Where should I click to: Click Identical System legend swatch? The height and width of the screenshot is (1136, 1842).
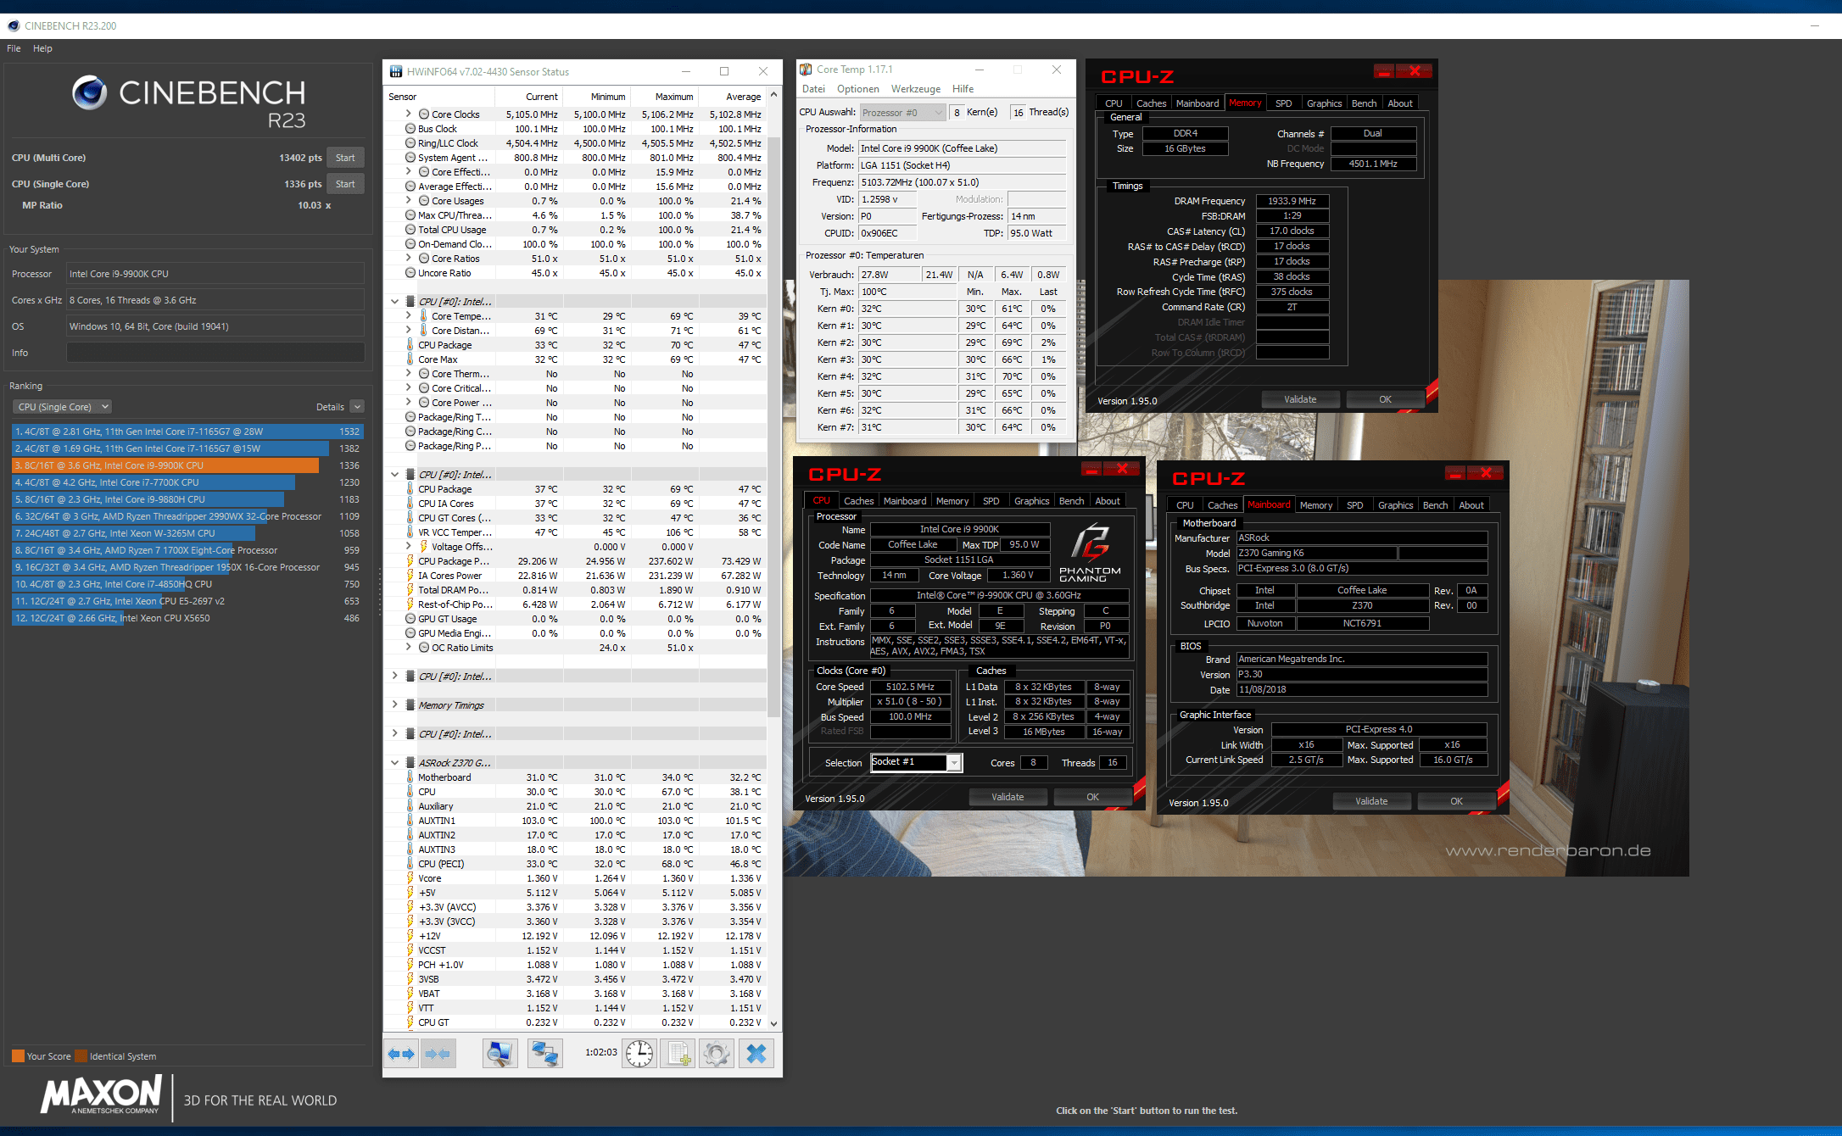coord(81,1056)
